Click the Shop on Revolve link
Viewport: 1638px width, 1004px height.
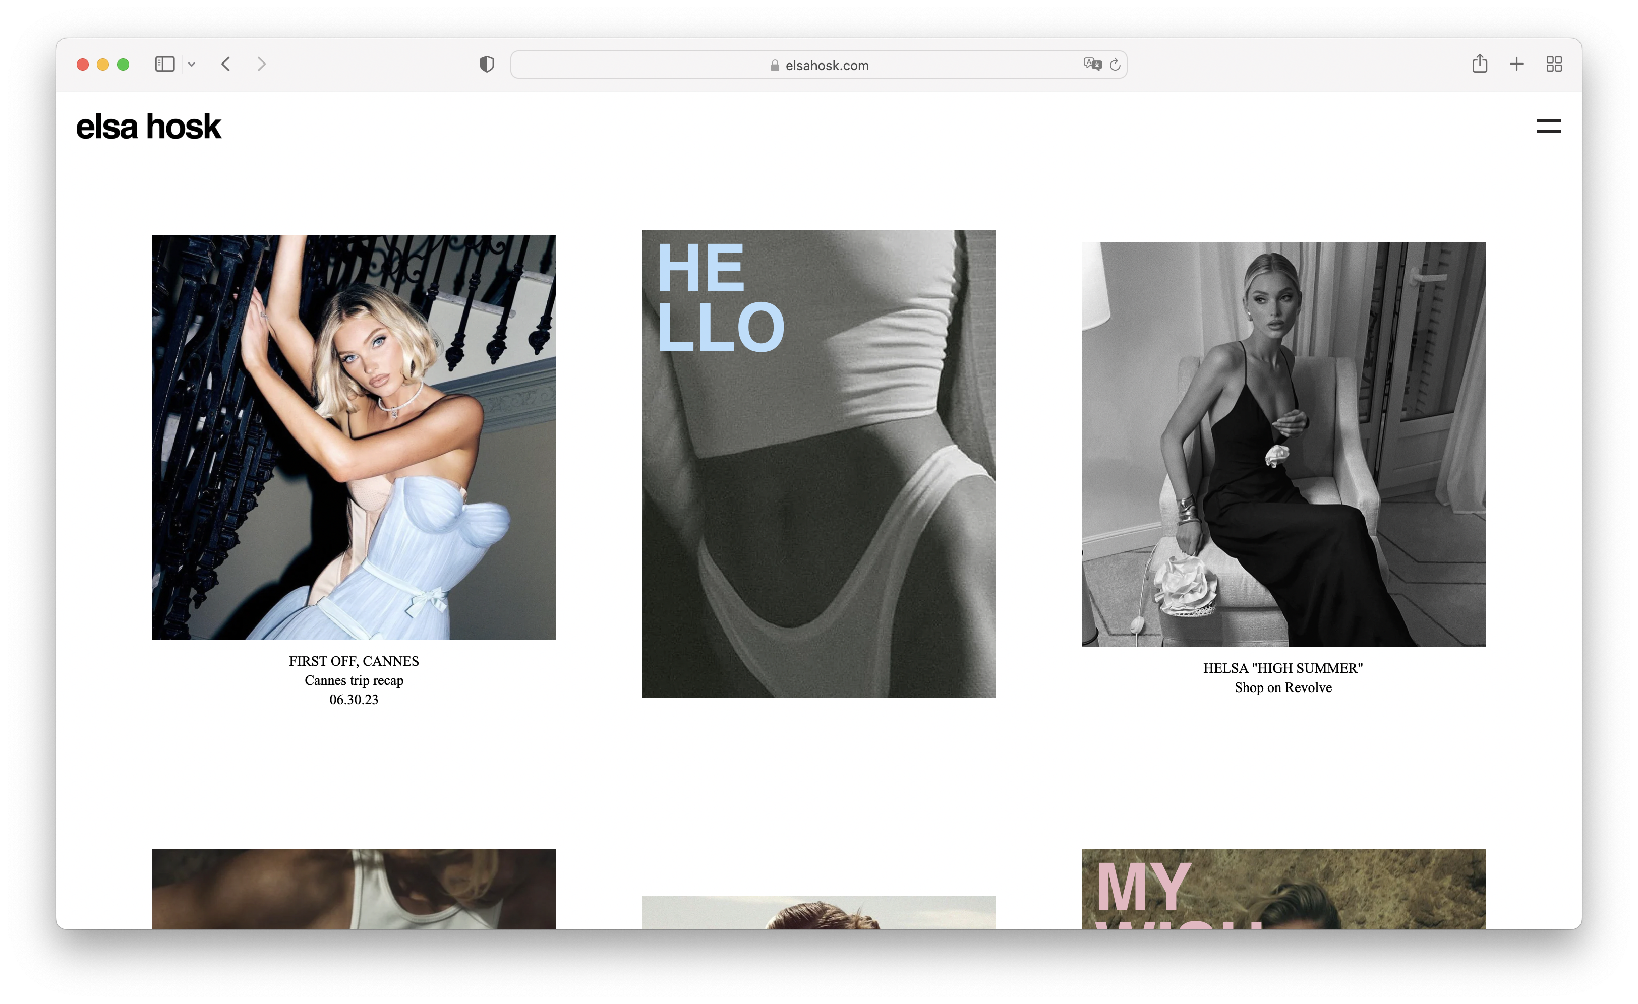click(x=1283, y=687)
